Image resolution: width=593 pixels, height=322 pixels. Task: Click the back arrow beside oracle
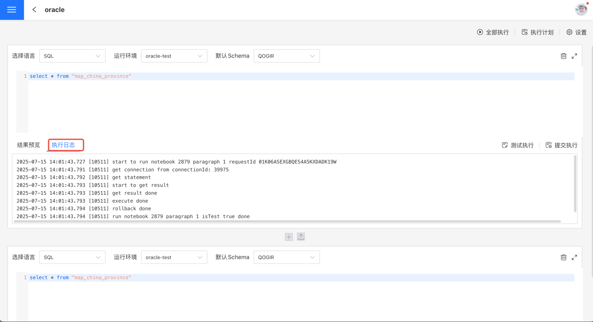(35, 9)
